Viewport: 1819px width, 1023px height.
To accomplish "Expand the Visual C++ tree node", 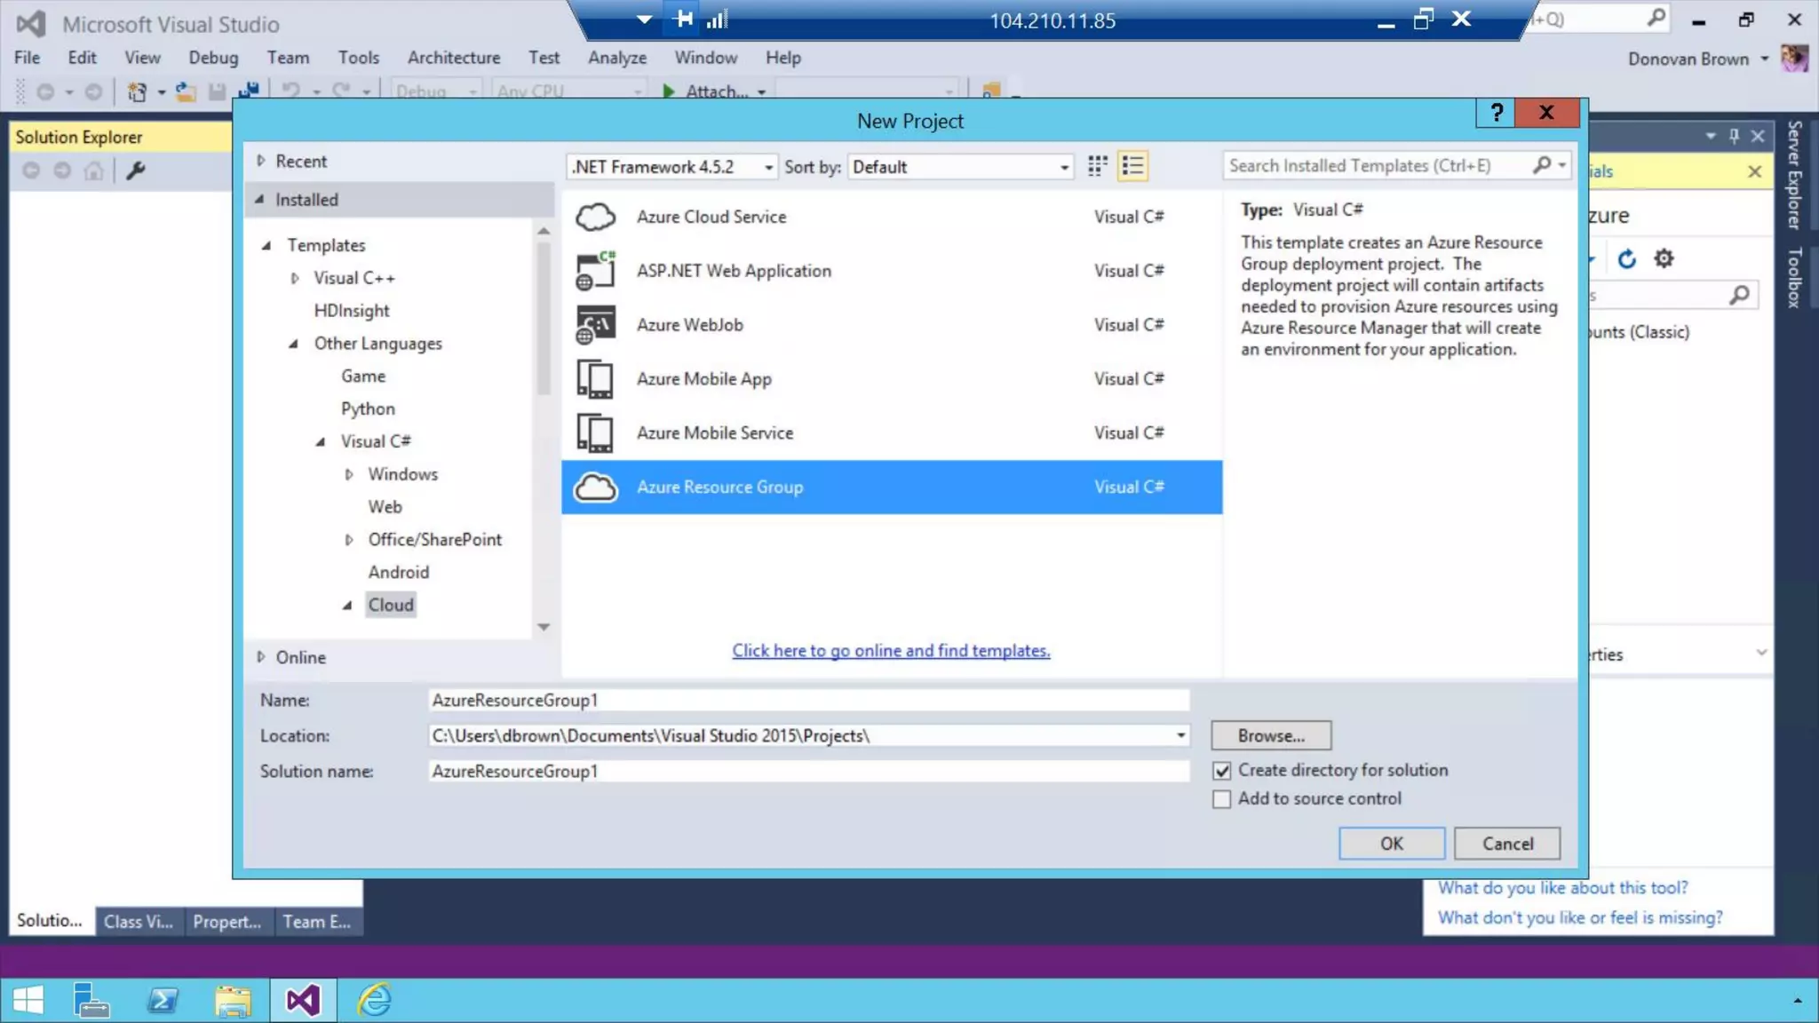I will pos(295,279).
